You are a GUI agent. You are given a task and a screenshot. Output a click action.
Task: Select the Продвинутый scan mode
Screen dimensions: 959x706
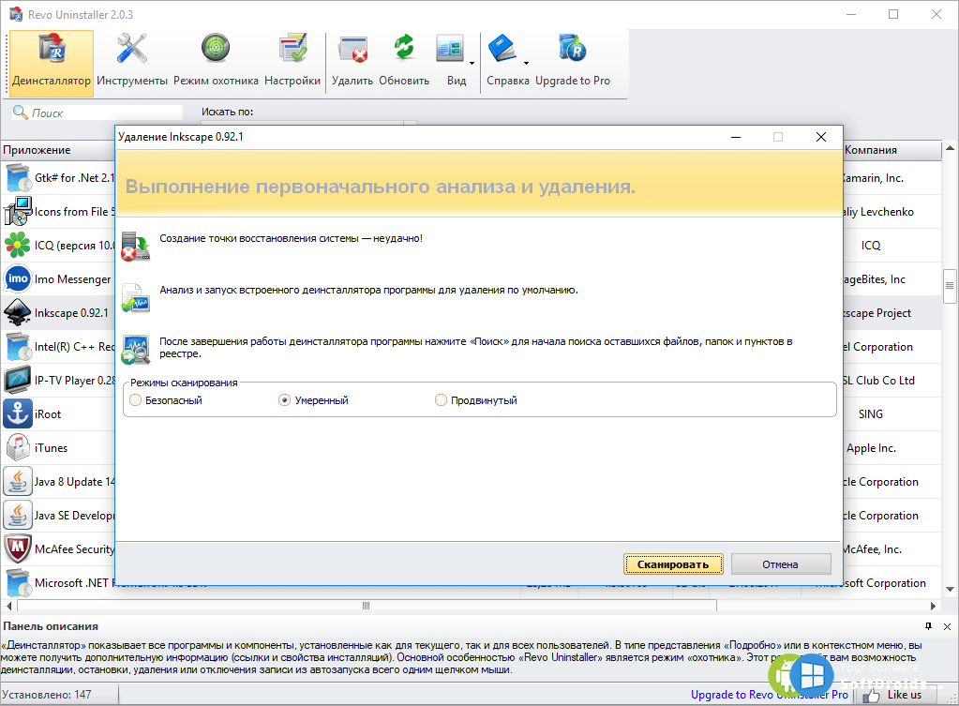[x=442, y=400]
